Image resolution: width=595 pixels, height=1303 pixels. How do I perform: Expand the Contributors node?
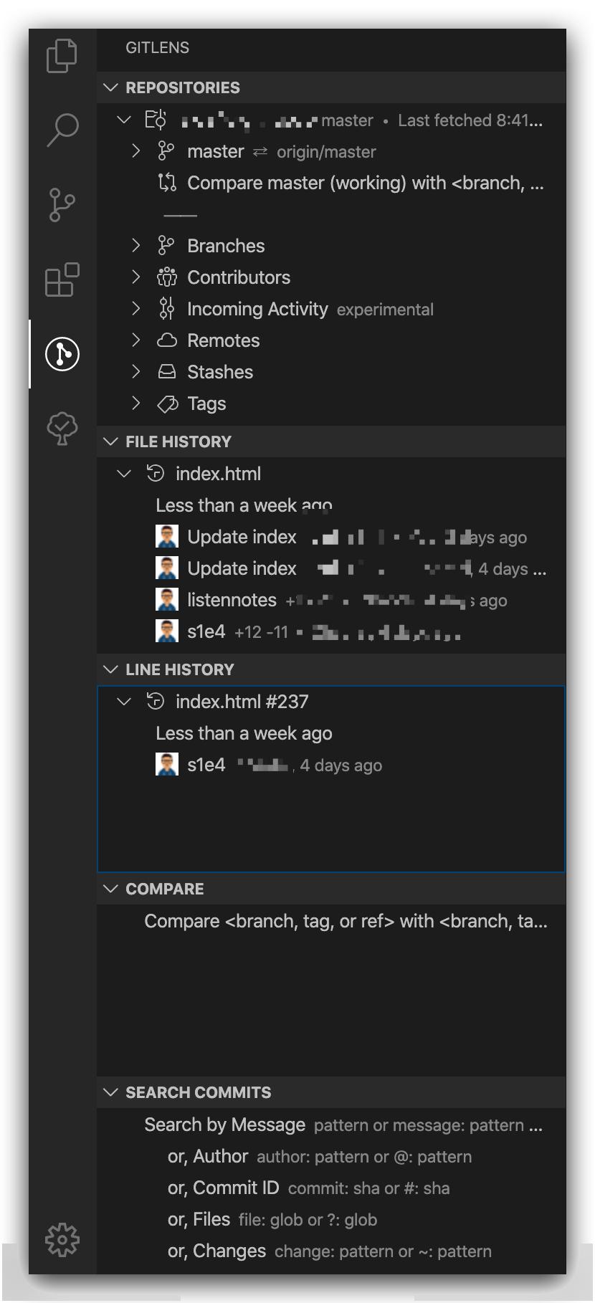click(136, 277)
